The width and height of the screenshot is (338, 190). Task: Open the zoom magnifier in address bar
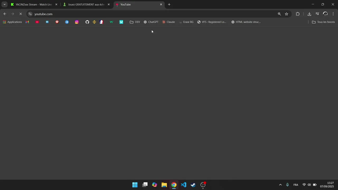pyautogui.click(x=279, y=14)
